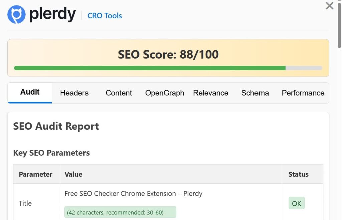Switch to the Relevance tab
The image size is (342, 220).
(x=211, y=93)
